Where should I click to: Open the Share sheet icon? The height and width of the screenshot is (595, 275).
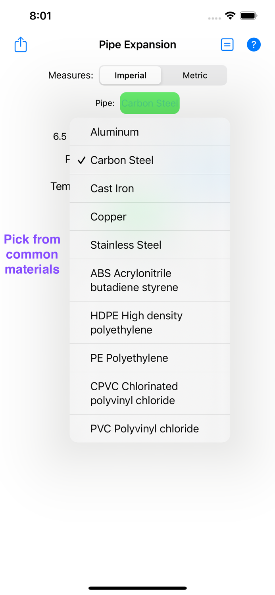20,44
